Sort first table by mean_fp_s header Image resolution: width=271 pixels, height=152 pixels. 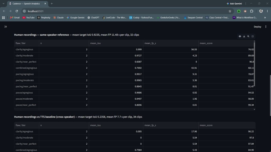click(170, 43)
